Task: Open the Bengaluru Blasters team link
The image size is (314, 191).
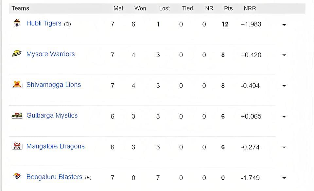Action: point(54,177)
